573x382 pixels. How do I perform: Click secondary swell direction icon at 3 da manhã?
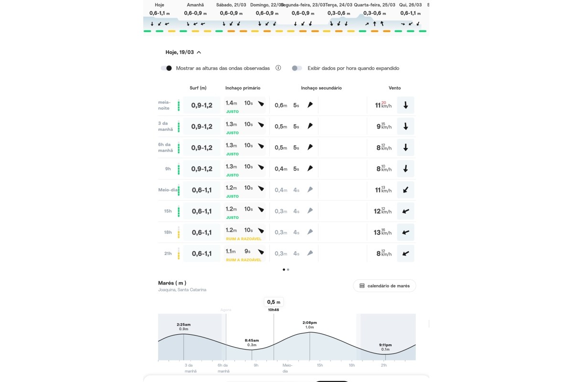pyautogui.click(x=310, y=126)
